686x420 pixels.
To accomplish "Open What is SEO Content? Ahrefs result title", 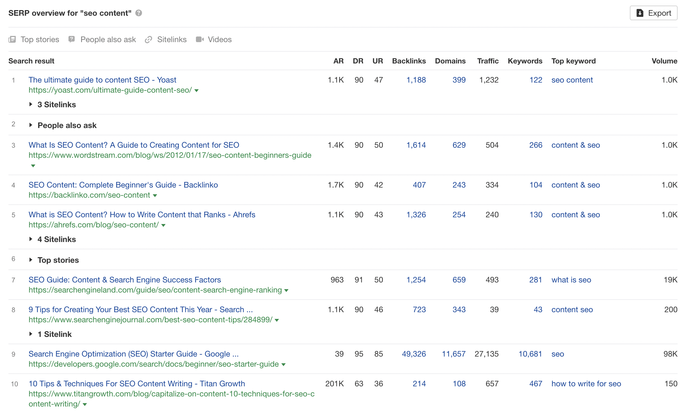I will (142, 214).
